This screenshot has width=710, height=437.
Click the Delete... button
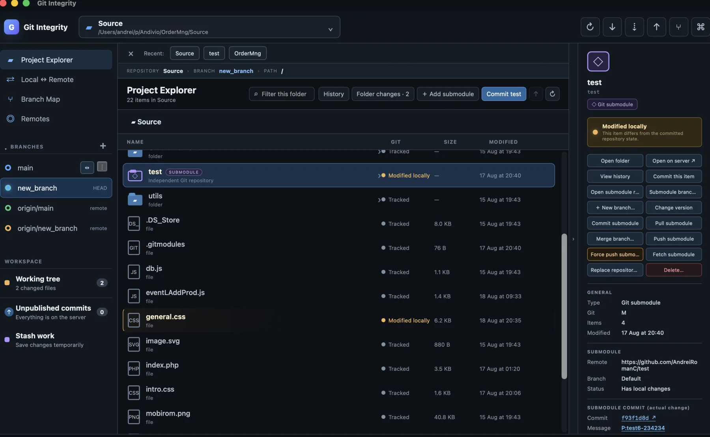(x=674, y=270)
